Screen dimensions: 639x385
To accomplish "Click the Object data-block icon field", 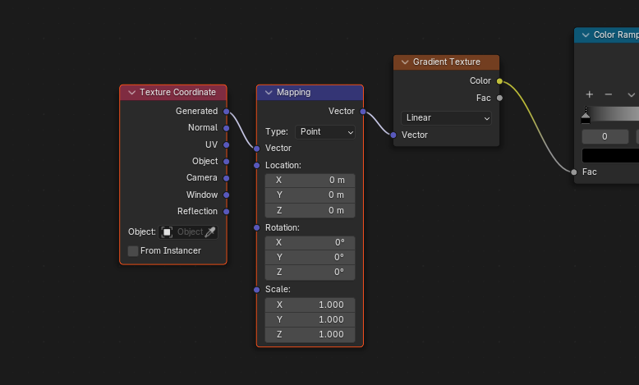I will (x=188, y=231).
